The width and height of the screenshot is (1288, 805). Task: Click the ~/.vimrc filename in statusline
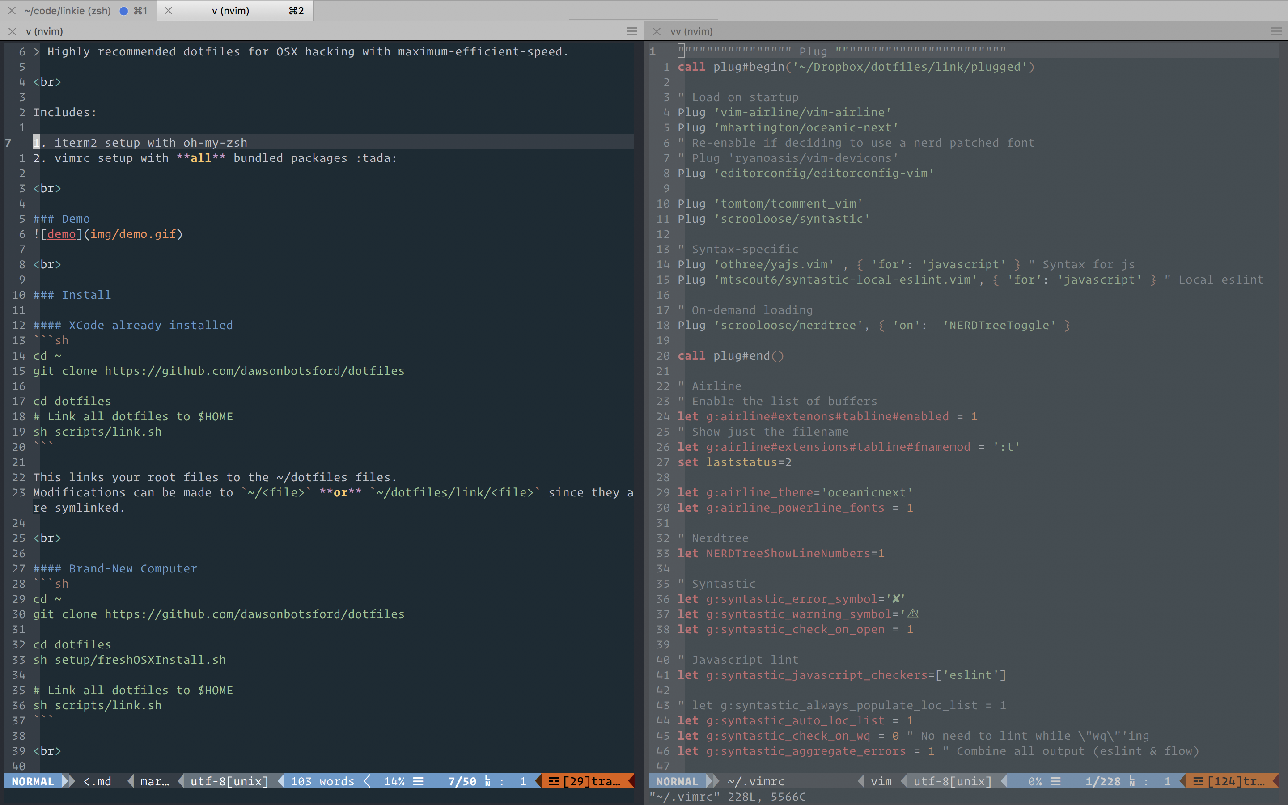point(756,781)
